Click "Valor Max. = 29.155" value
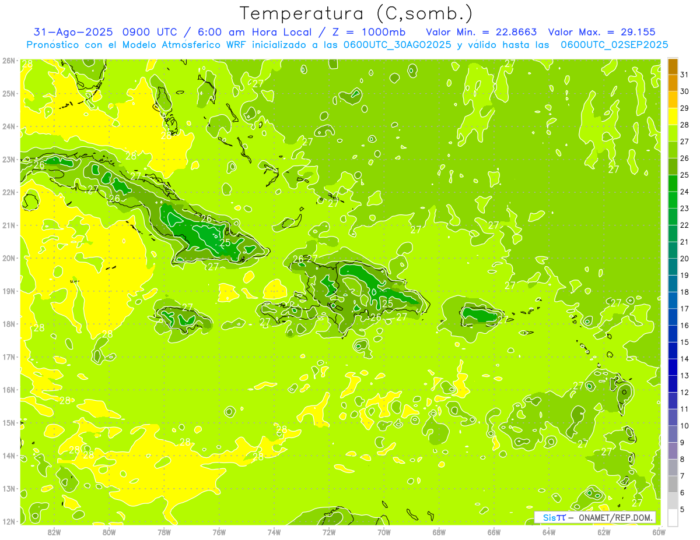The height and width of the screenshot is (540, 700). click(601, 32)
